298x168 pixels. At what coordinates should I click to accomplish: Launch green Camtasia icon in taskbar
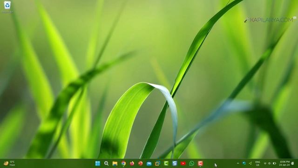tap(166, 163)
